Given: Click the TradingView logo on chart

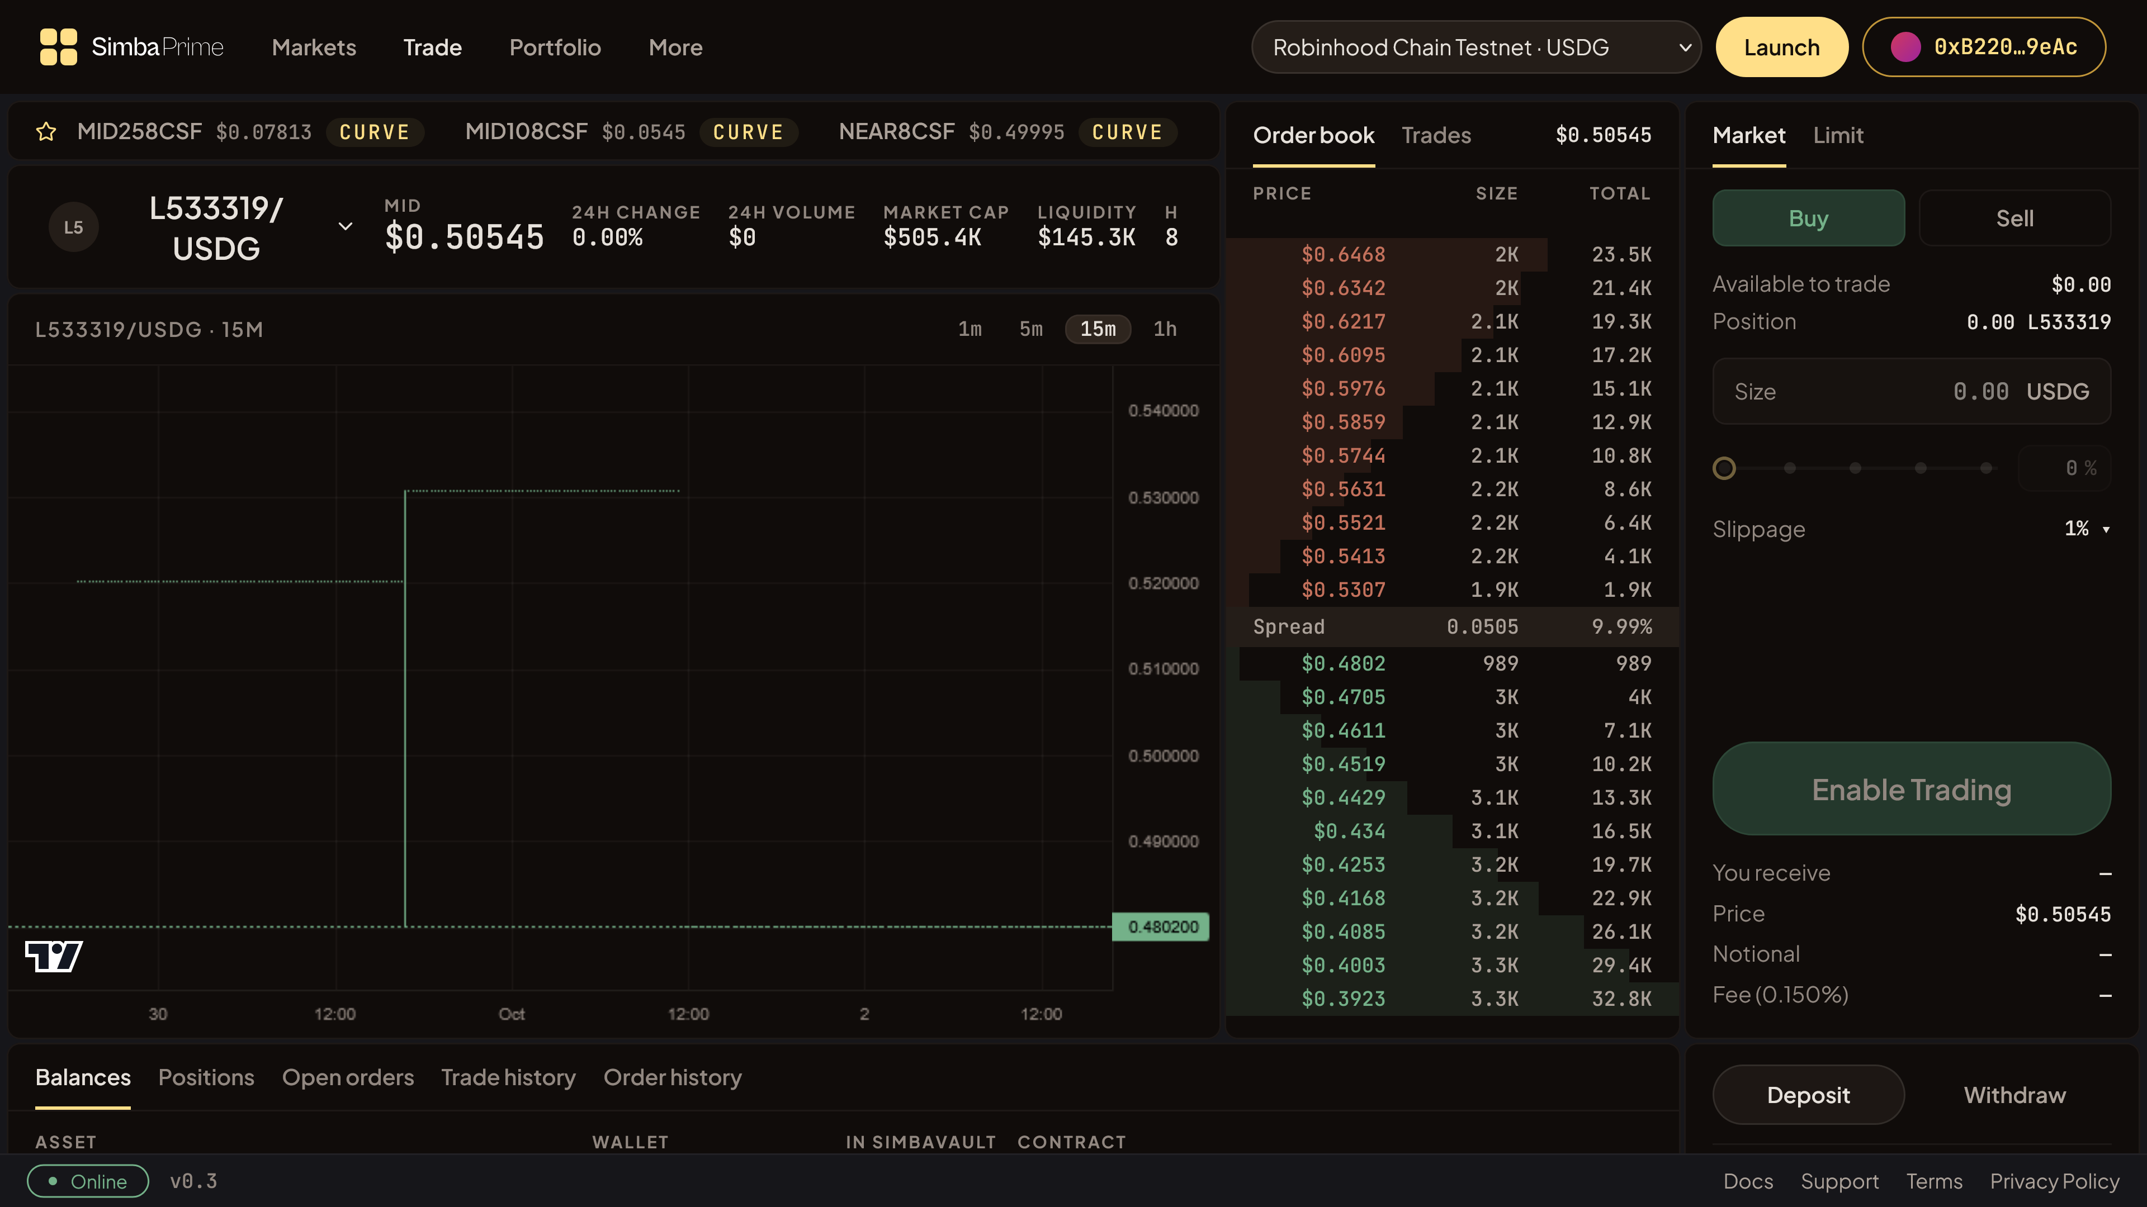Looking at the screenshot, I should pos(53,956).
